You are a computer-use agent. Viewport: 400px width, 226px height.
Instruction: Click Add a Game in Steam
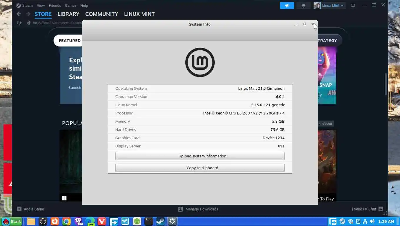point(34,209)
